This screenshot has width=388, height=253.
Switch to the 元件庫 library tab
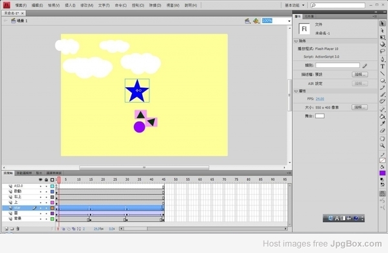pos(309,16)
